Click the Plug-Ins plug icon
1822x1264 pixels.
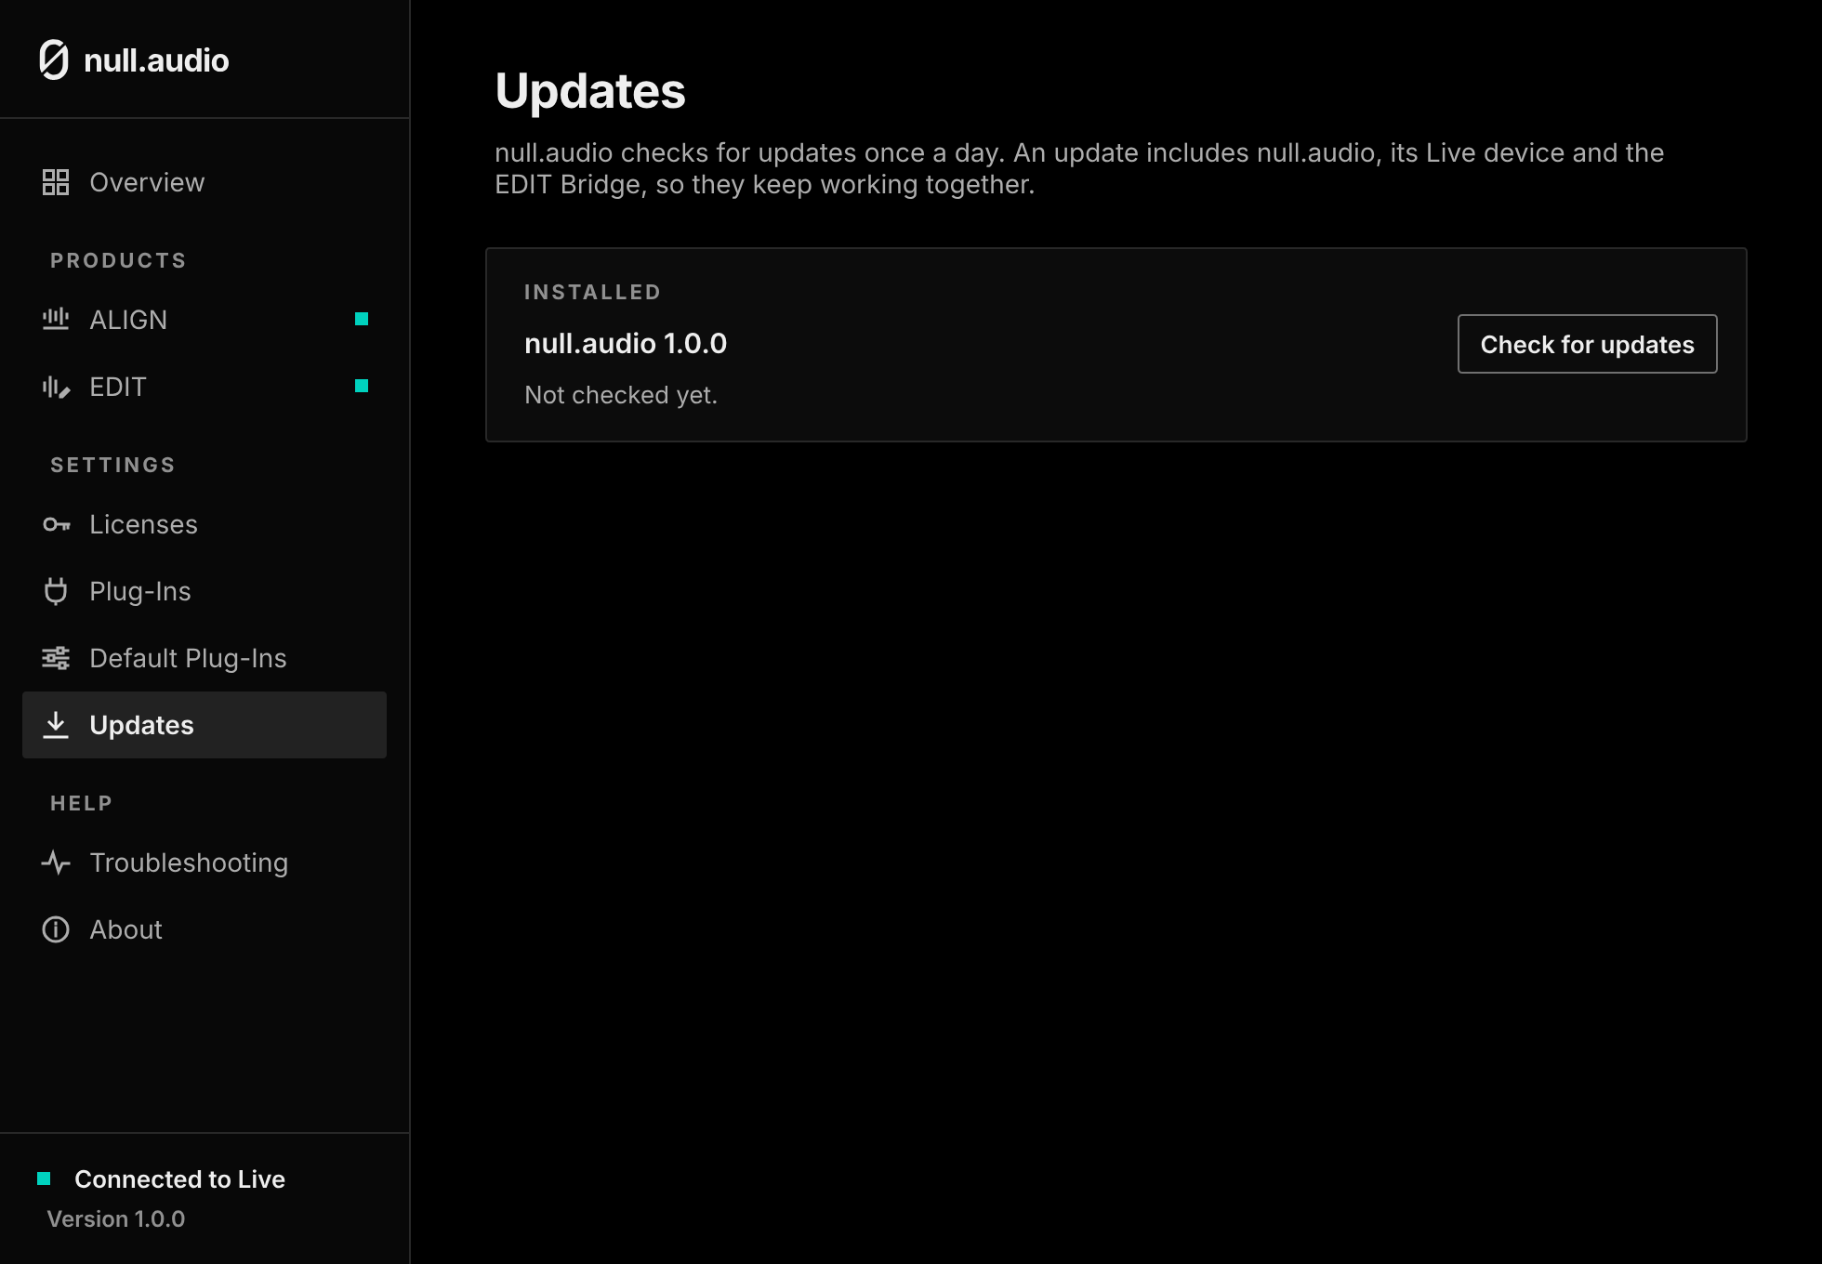[x=56, y=591]
